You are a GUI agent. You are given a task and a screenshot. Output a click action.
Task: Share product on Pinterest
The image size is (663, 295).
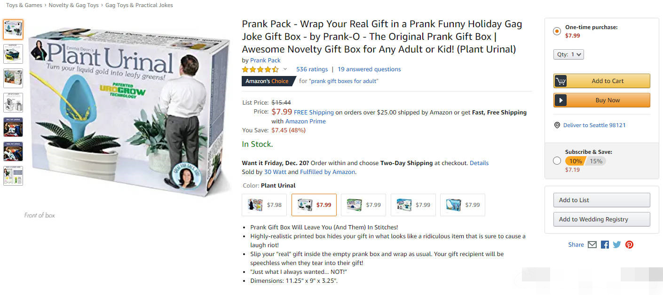click(x=629, y=244)
